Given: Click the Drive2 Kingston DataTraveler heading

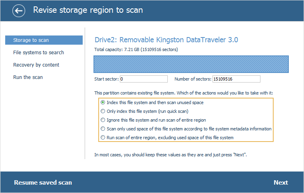Looking at the screenshot, I should pos(167,40).
